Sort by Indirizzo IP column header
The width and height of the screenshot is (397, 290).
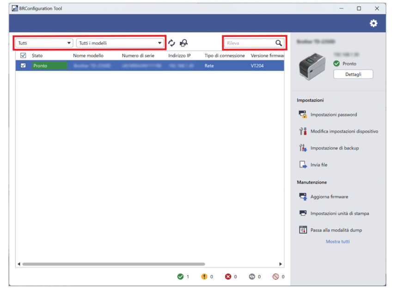click(x=179, y=56)
